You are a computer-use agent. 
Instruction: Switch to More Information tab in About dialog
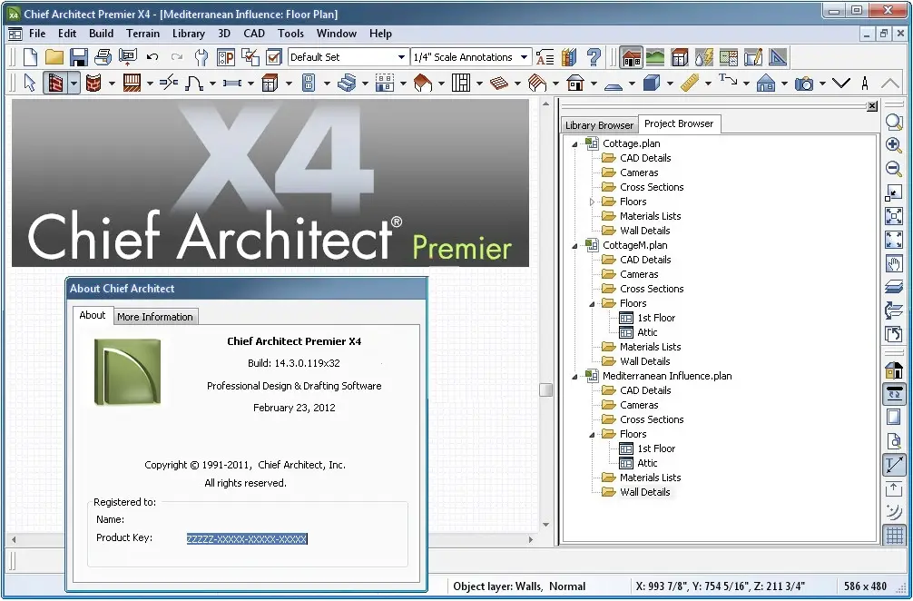click(x=155, y=317)
